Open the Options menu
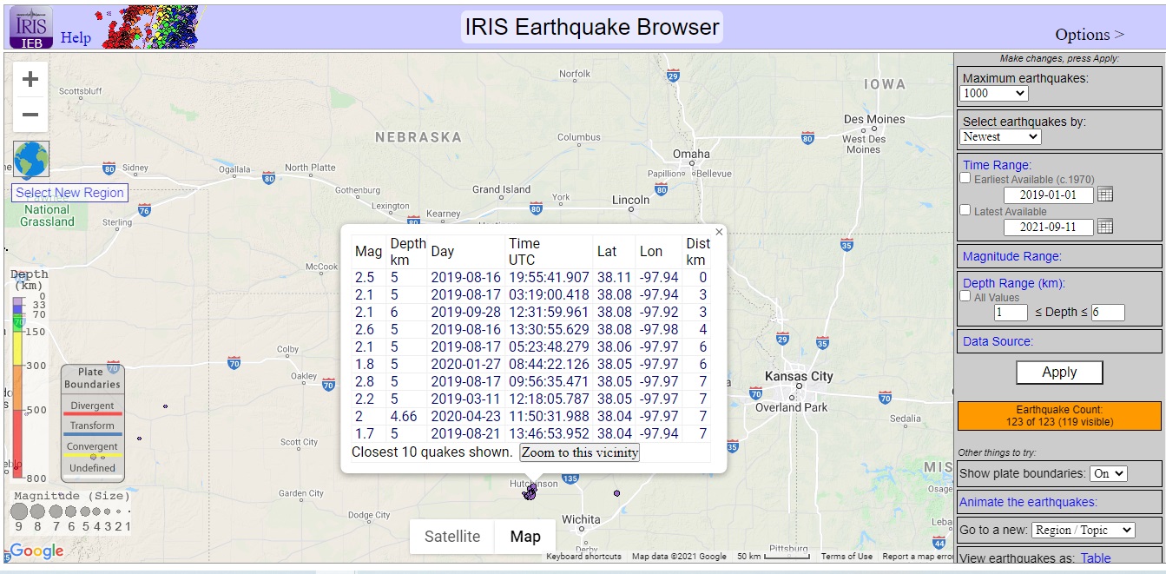Image resolution: width=1166 pixels, height=574 pixels. pos(1089,35)
